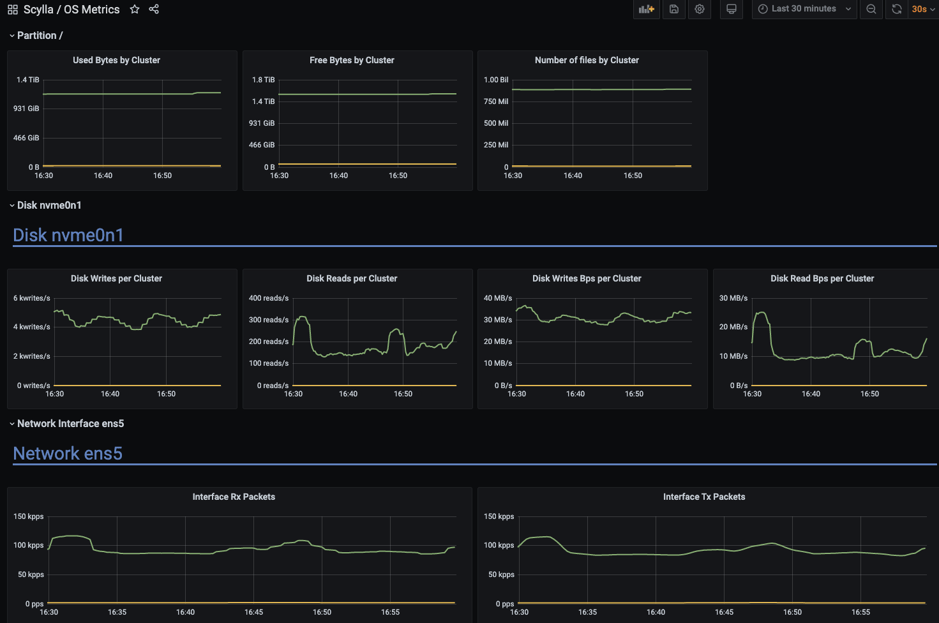Zoom out the time range

pyautogui.click(x=871, y=9)
